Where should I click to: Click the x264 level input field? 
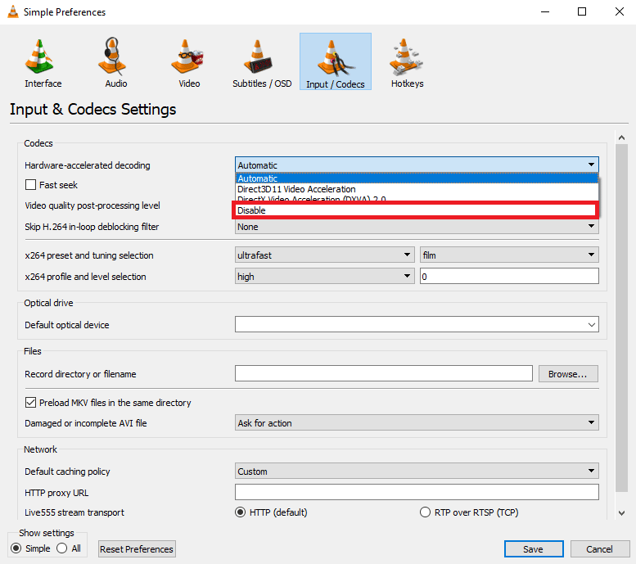[509, 277]
